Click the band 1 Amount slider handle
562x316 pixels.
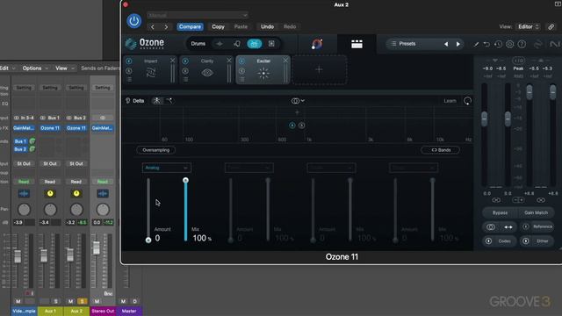click(x=148, y=240)
